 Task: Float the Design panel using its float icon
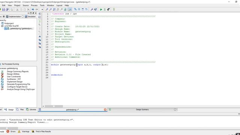pyautogui.click(x=33, y=13)
